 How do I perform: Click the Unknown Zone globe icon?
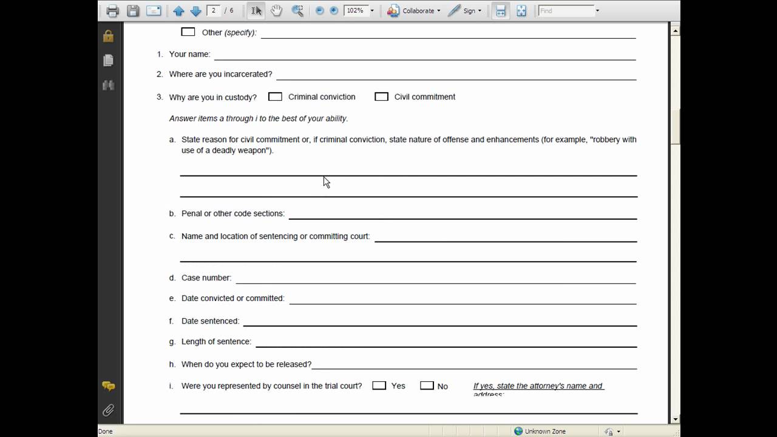pos(518,431)
